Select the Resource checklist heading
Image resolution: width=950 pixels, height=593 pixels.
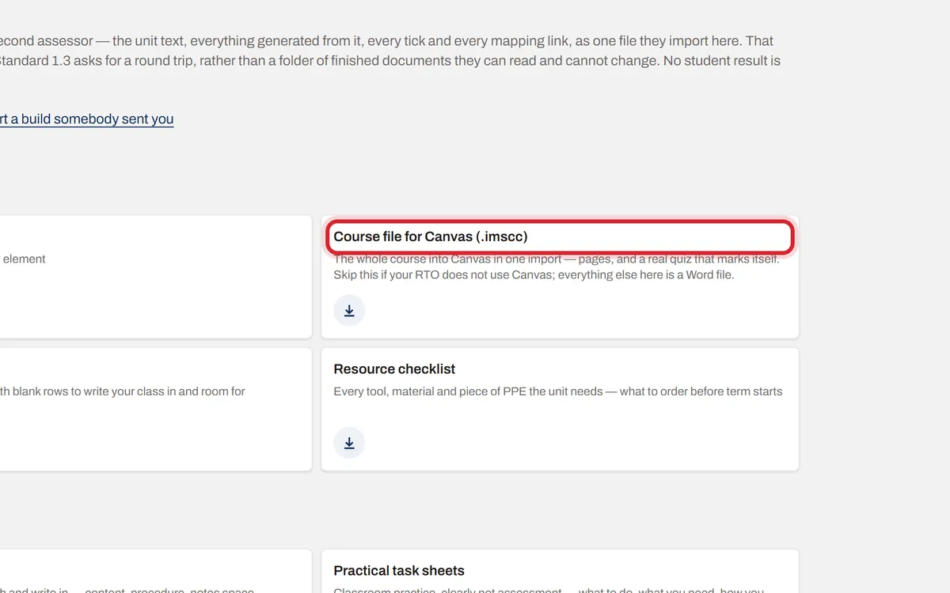(x=394, y=369)
